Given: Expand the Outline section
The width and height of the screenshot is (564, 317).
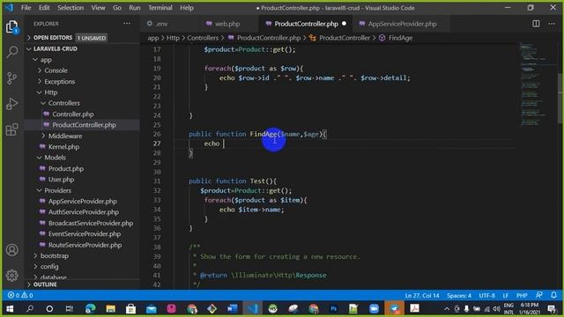Looking at the screenshot, I should [x=82, y=284].
